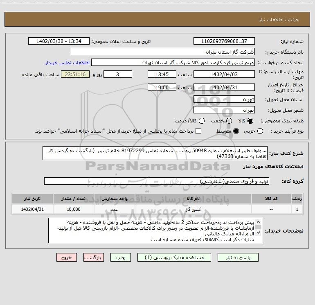315x305 pixels.
Task: Click the کد کالا column header
Action: (x=271, y=199)
